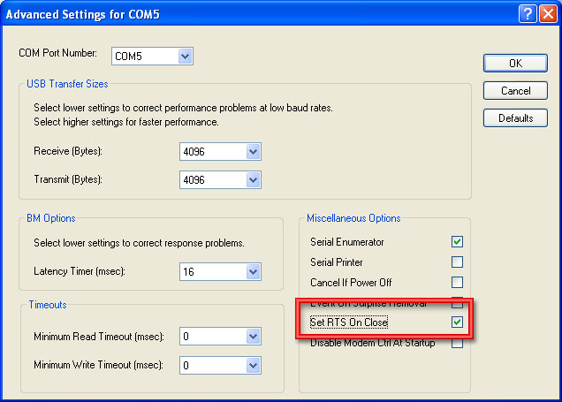This screenshot has height=402, width=562.
Task: Open the Latency Timer dropdown
Action: pos(253,272)
